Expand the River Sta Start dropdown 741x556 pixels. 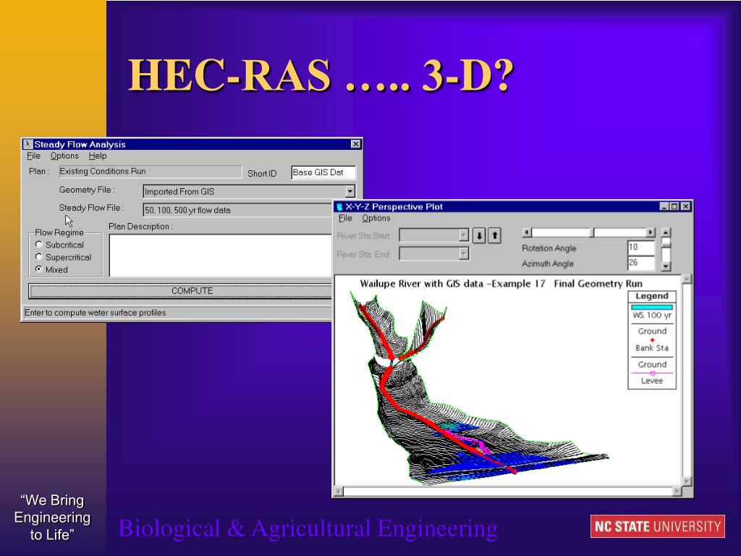click(464, 235)
